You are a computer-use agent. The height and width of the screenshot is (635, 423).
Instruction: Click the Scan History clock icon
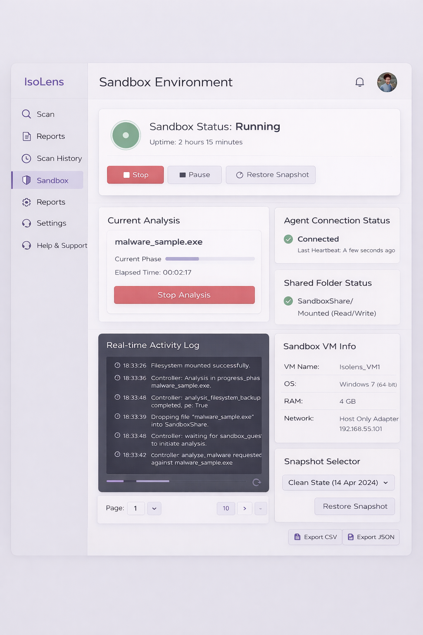click(x=26, y=158)
